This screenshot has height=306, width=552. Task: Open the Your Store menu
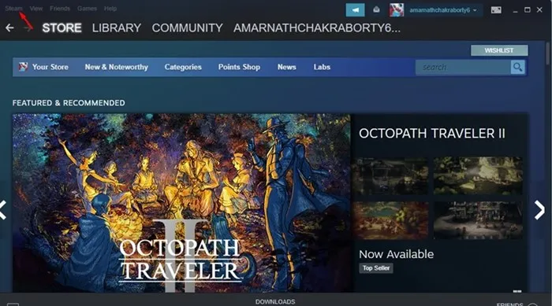(x=50, y=67)
